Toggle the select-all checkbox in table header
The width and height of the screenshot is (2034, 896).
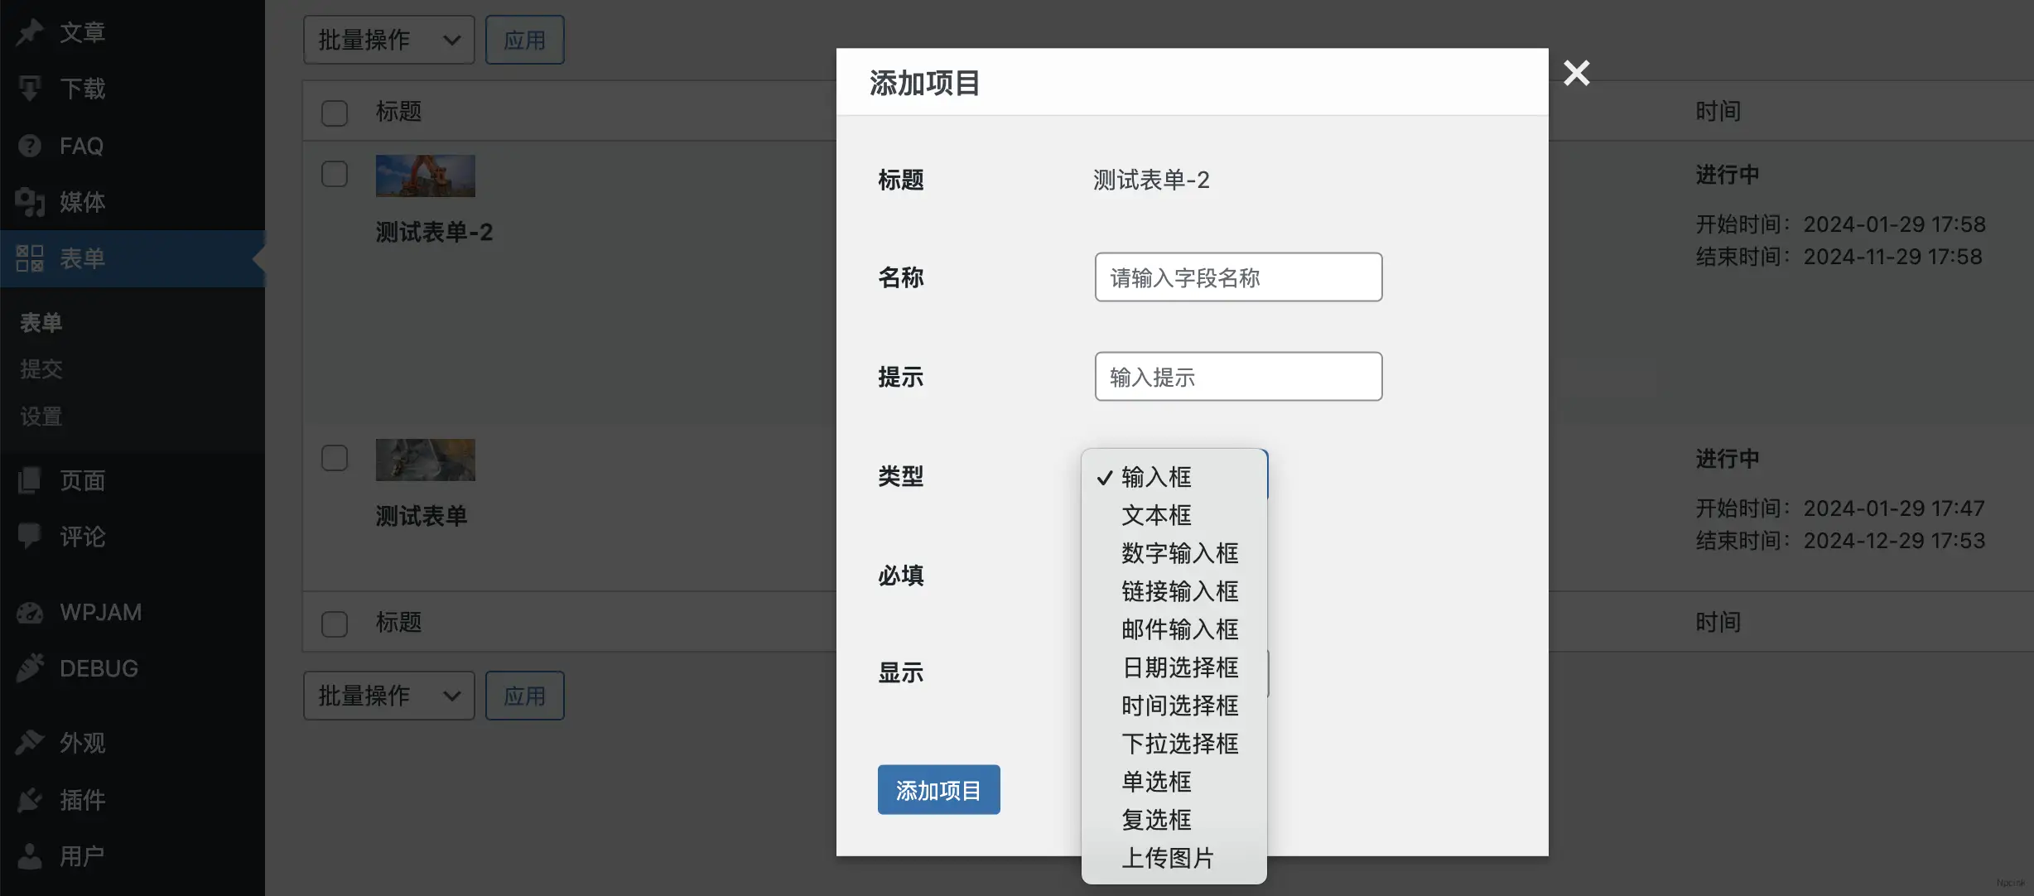point(335,113)
